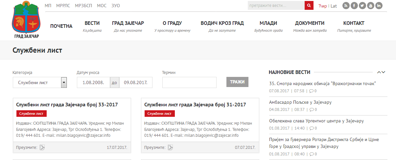
Task: Download PDF icon for issue 31-2017
Action: pyautogui.click(x=170, y=148)
